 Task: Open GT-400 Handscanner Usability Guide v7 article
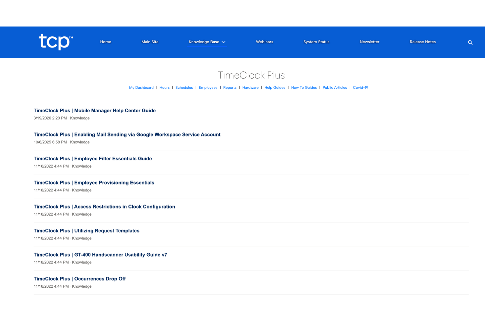pos(100,255)
